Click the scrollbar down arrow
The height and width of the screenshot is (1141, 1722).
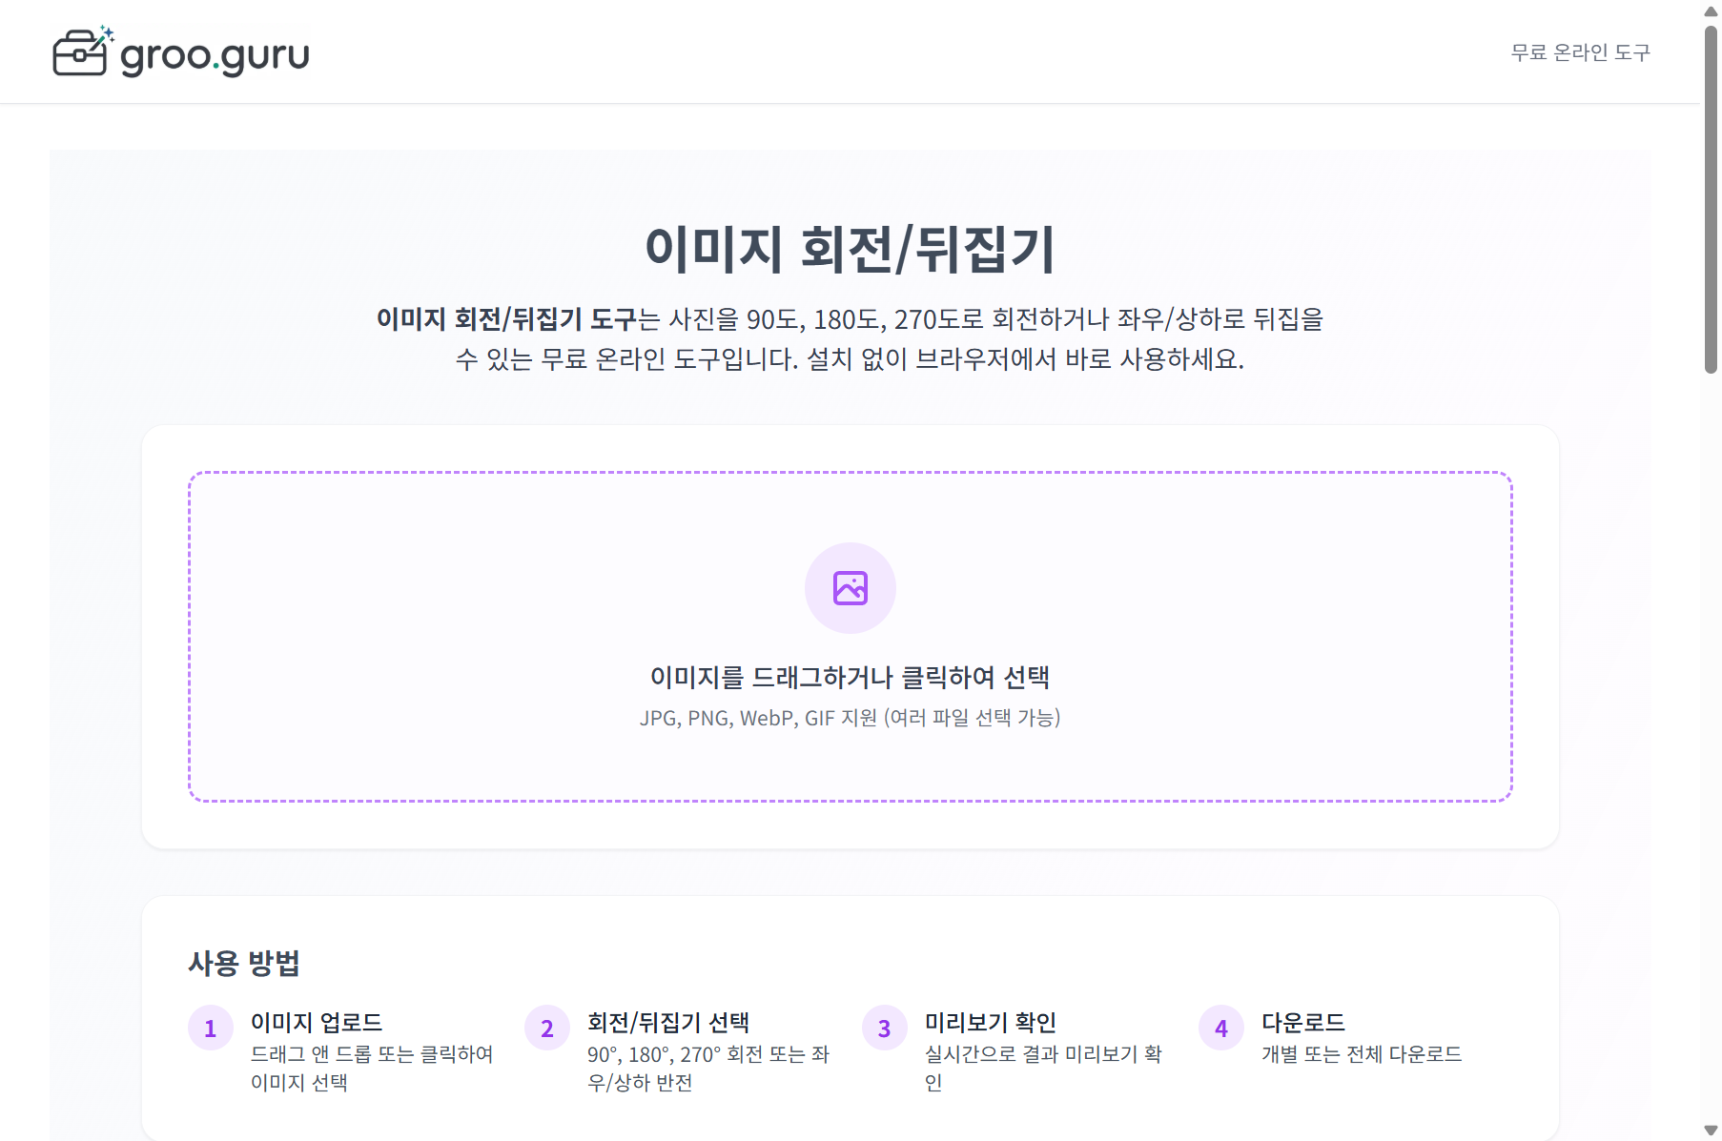[x=1709, y=1129]
